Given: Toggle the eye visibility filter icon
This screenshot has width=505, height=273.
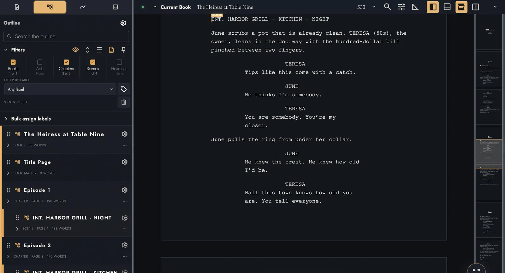Looking at the screenshot, I should pos(75,50).
